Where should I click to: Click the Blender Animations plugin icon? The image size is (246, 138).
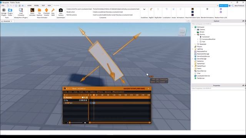[x=207, y=9]
